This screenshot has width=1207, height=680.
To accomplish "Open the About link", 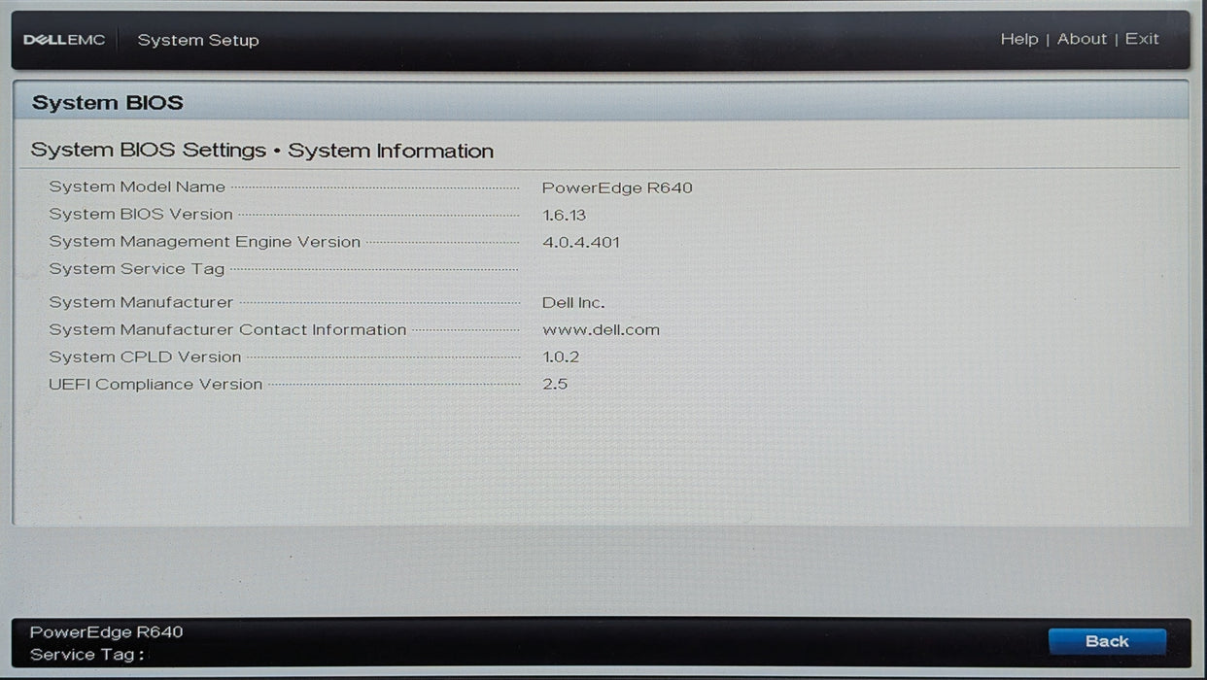I will click(1082, 39).
